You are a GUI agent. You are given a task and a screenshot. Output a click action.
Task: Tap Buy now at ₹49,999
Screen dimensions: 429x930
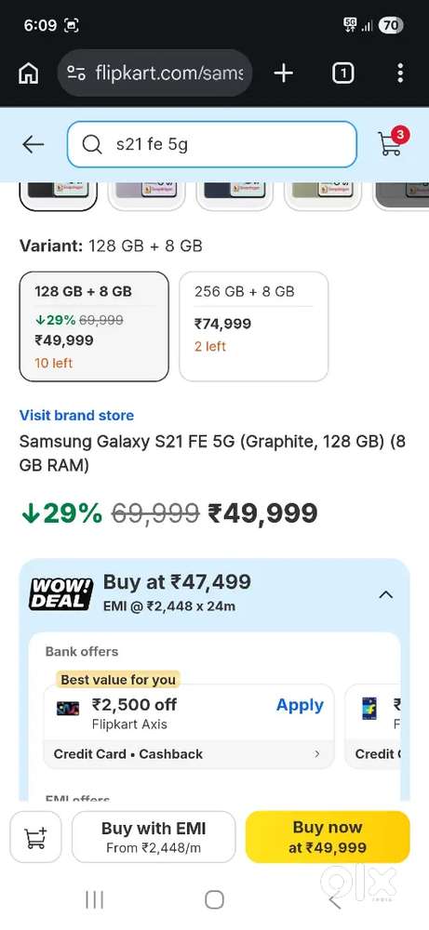tap(328, 837)
